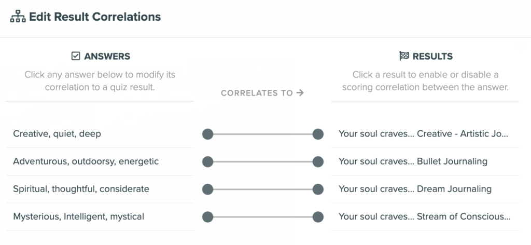The width and height of the screenshot is (531, 245).
Task: Click the ANSWERS column heading
Action: coord(107,56)
